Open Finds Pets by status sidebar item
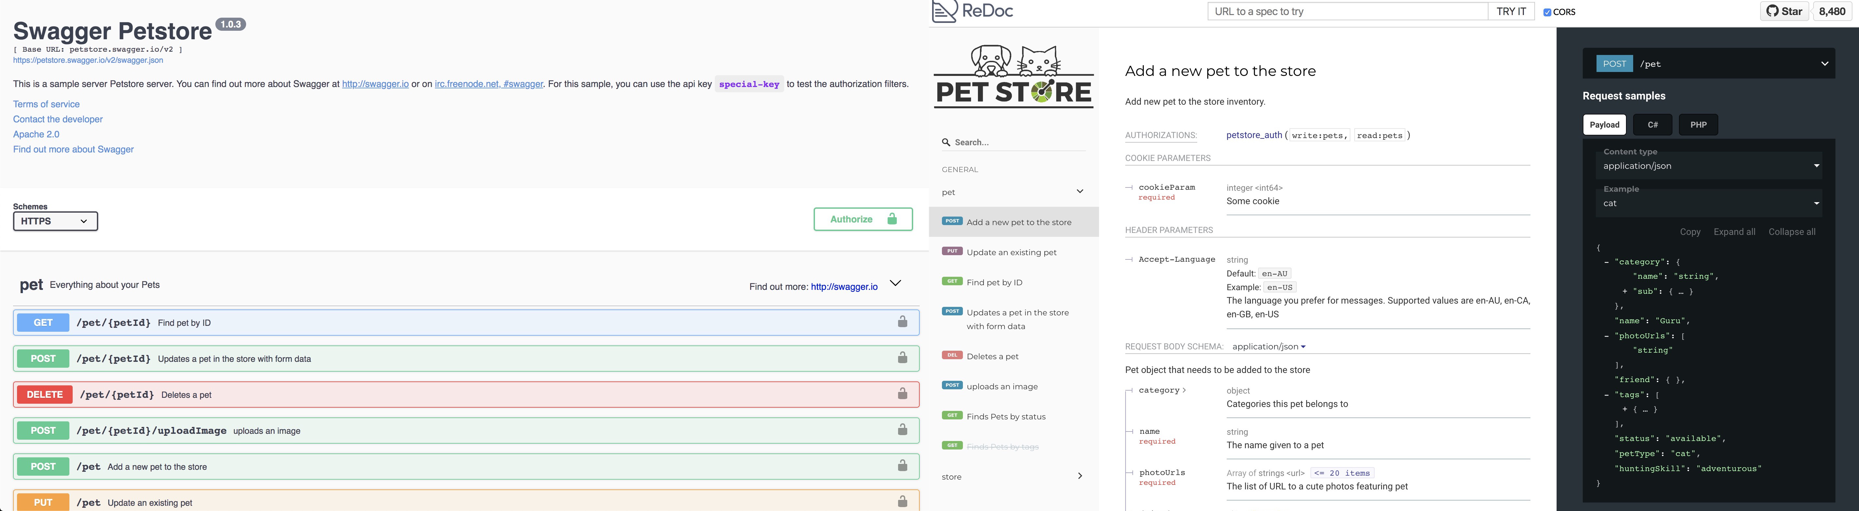The image size is (1859, 511). (1013, 416)
